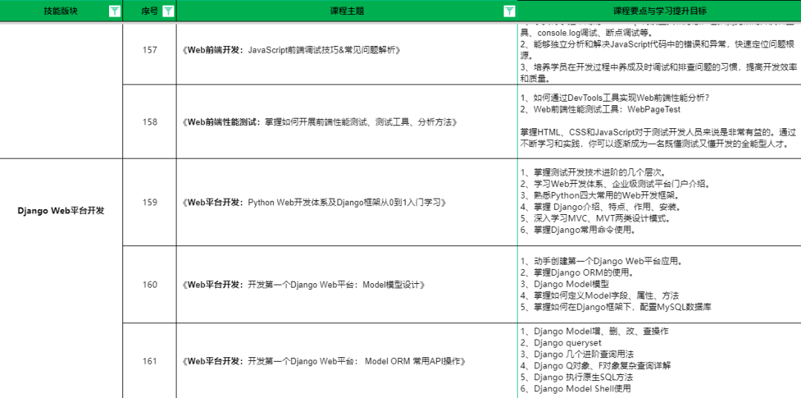Click line about 配置MySQL数据库

(616, 307)
